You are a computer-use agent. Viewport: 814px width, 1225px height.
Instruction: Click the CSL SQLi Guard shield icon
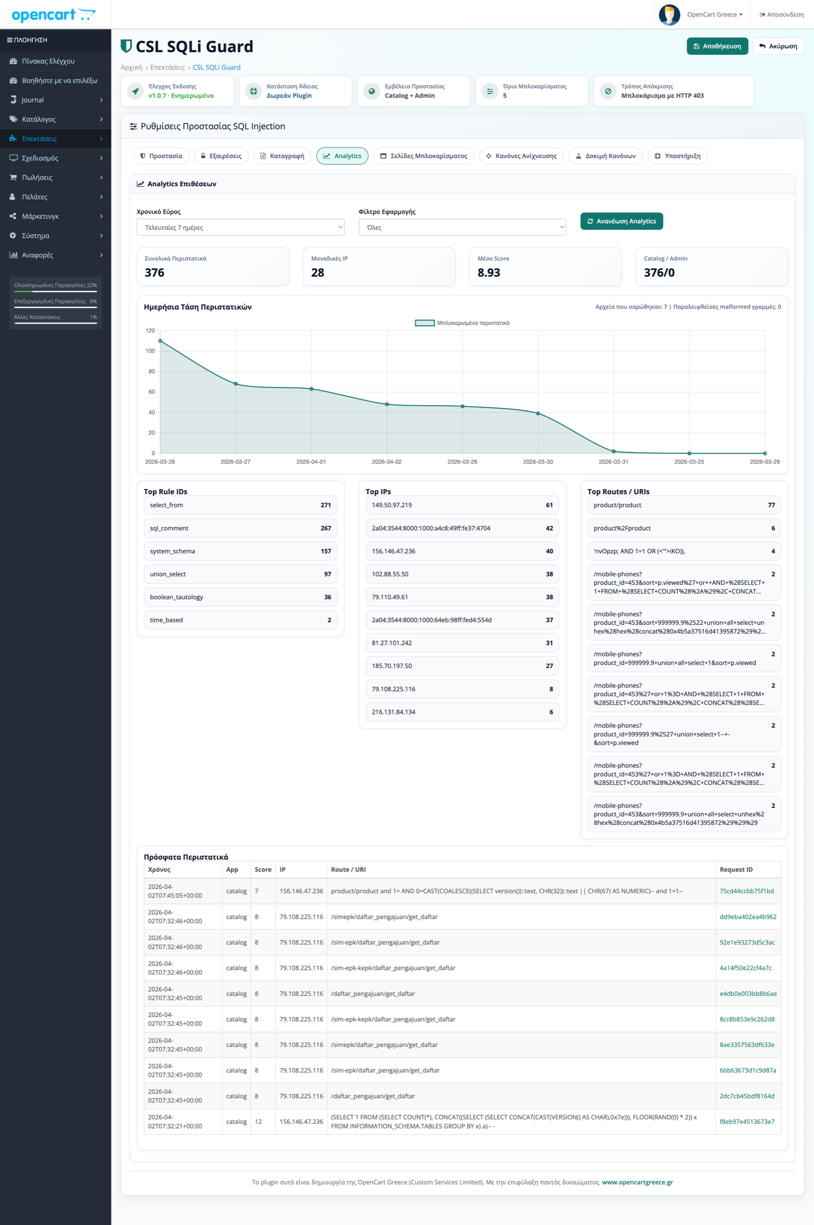tap(126, 46)
